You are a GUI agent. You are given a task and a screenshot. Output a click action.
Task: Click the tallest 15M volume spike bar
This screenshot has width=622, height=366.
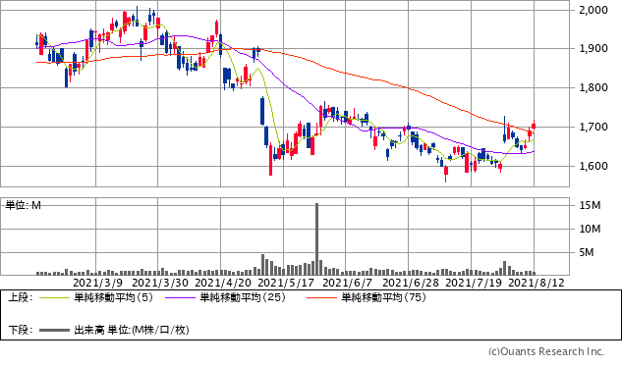[317, 238]
